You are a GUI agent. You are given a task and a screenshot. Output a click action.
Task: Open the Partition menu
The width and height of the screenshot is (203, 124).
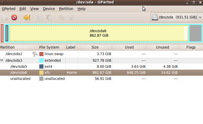[66, 9]
